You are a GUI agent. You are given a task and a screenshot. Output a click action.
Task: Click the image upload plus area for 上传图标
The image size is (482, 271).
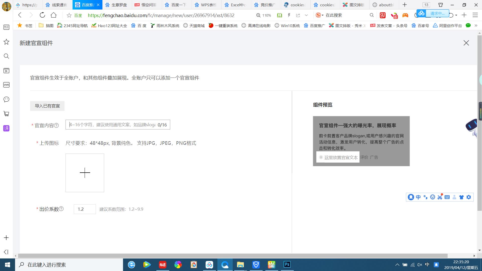pyautogui.click(x=85, y=173)
